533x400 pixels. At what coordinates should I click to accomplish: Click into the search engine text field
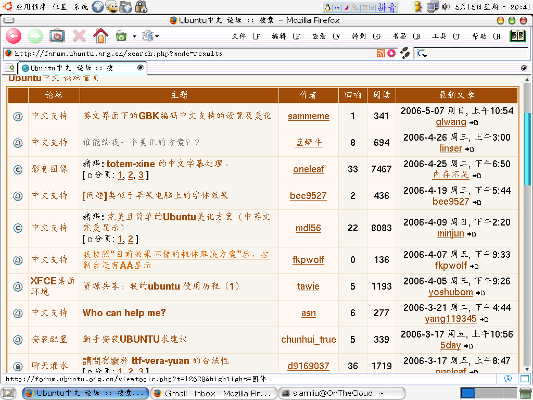[478, 54]
